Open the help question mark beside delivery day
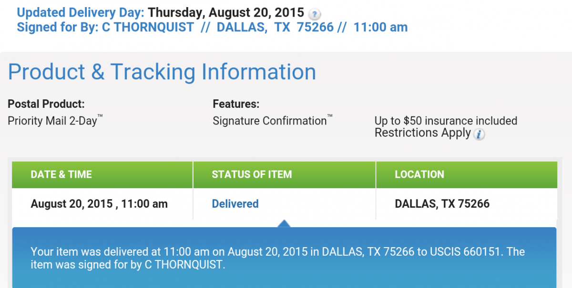This screenshot has width=572, height=288. pyautogui.click(x=315, y=14)
